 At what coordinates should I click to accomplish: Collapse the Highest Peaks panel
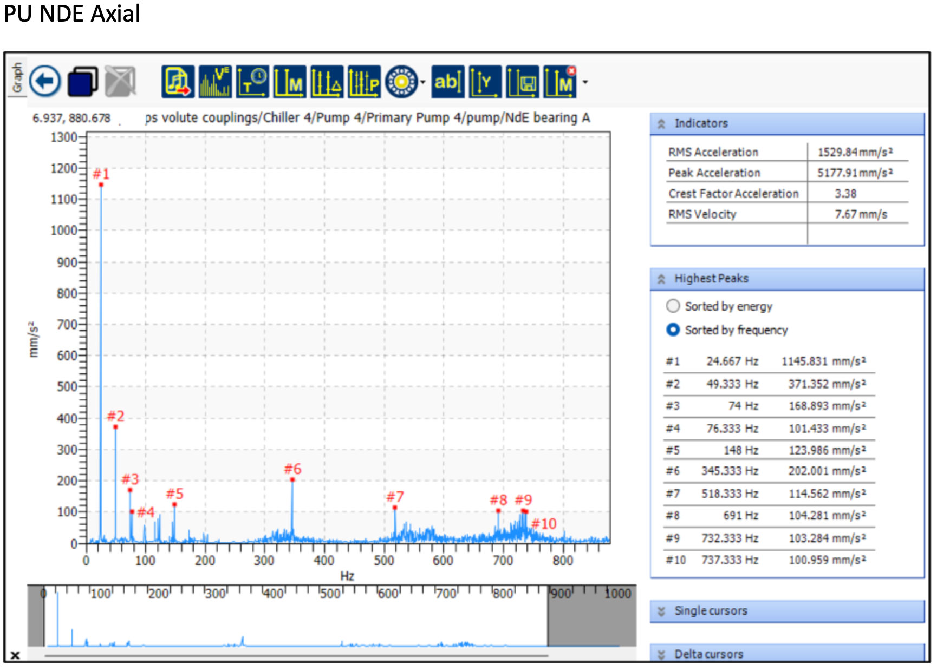661,279
